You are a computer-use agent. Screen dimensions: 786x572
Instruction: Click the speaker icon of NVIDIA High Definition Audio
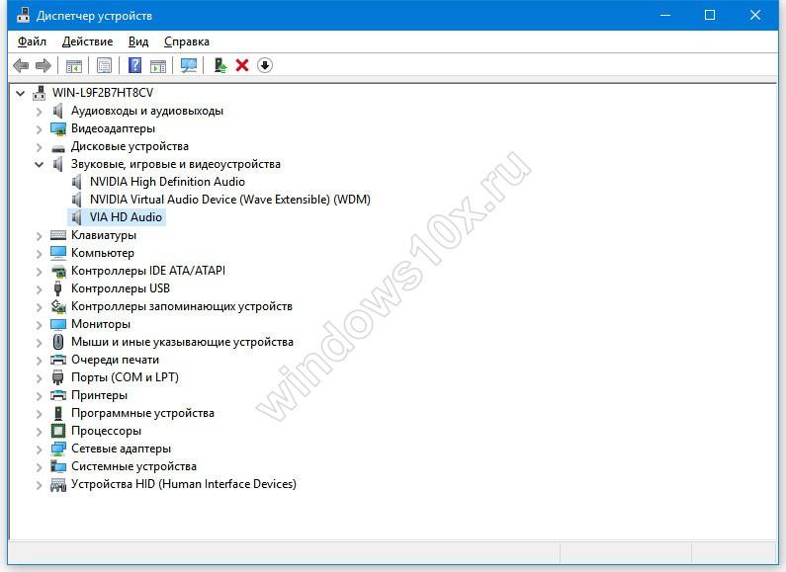(77, 182)
